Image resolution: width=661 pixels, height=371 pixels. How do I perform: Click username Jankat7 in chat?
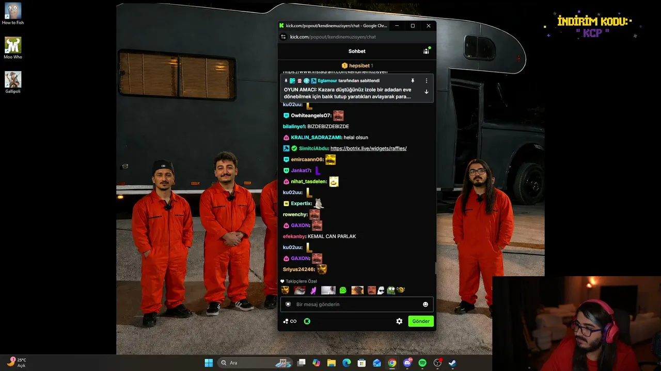301,171
